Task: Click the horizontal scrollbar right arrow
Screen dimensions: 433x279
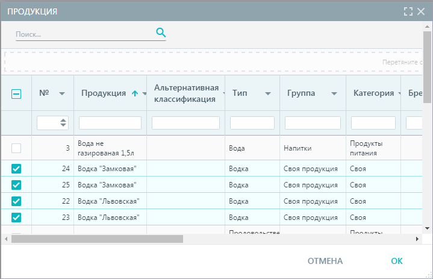Action: 417,239
